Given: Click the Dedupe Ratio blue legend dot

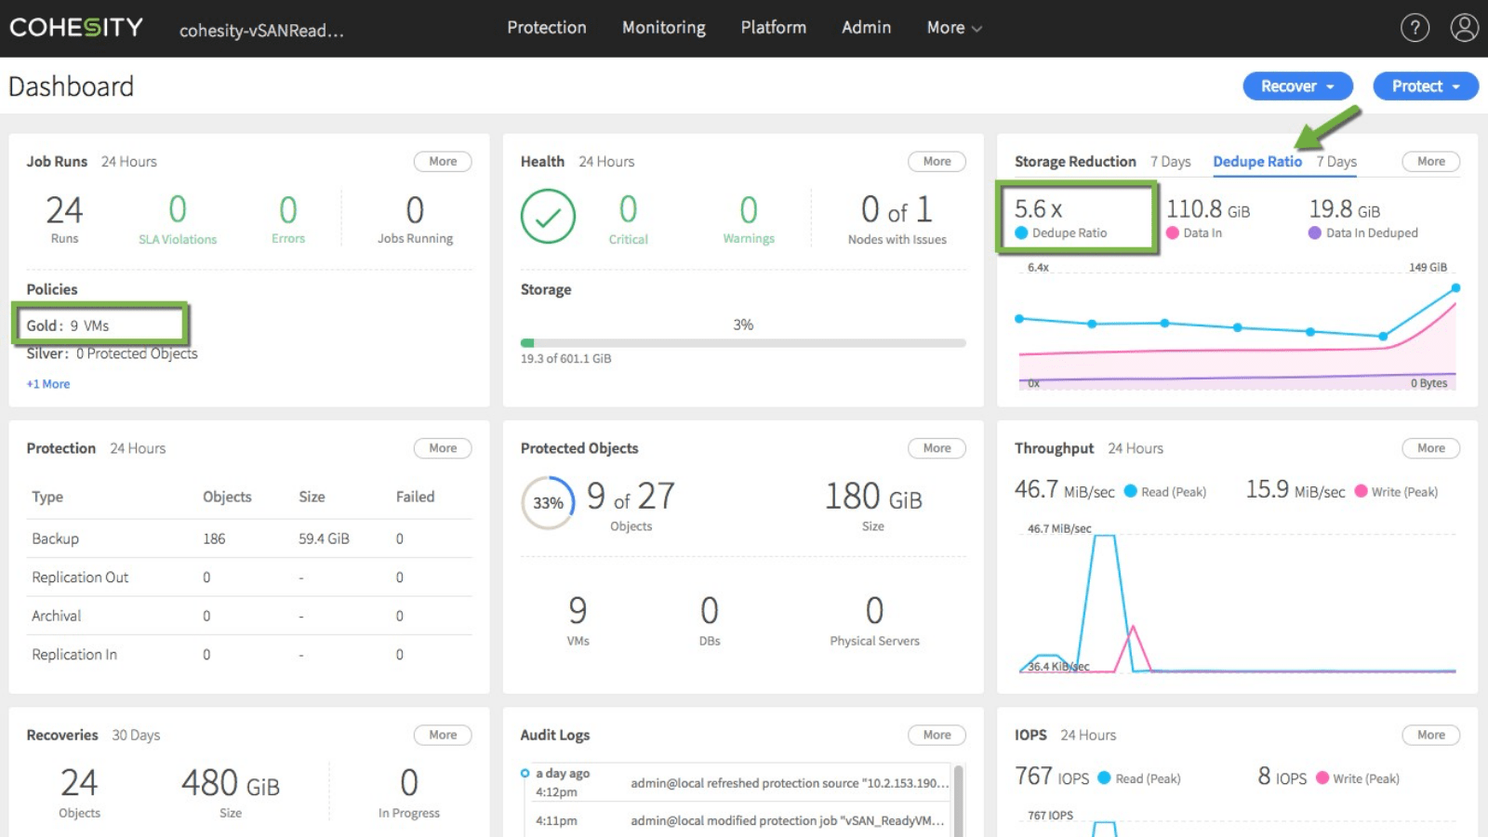Looking at the screenshot, I should pyautogui.click(x=1021, y=233).
